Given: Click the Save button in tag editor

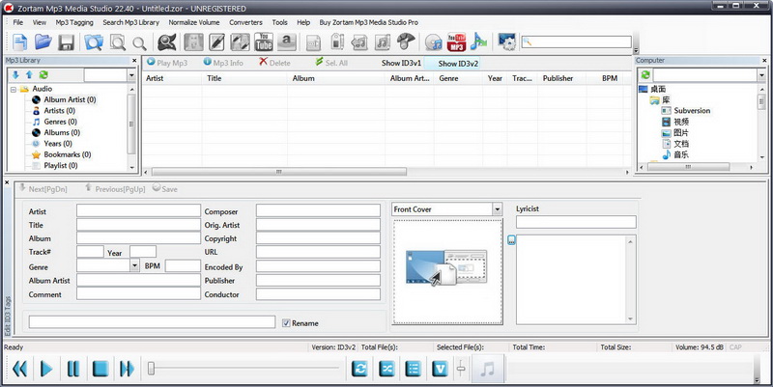Looking at the screenshot, I should [165, 188].
